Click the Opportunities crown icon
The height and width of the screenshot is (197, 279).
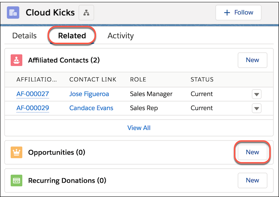(16, 152)
